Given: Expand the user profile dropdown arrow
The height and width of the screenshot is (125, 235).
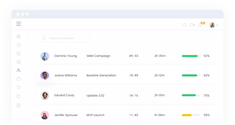Looking at the screenshot, I should [217, 25].
